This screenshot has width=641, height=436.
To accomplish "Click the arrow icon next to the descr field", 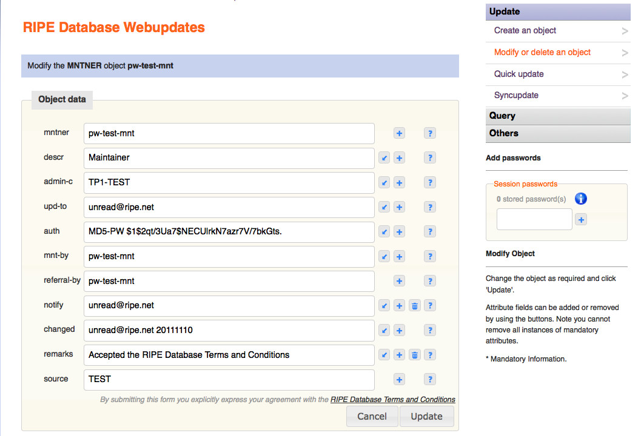I will click(x=384, y=158).
